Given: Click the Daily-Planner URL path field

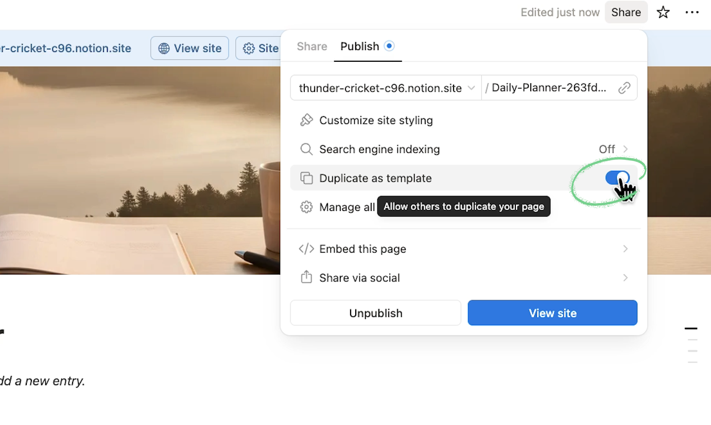Looking at the screenshot, I should (x=548, y=87).
